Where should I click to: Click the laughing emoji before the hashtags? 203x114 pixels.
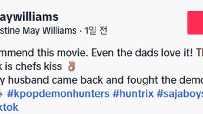click(x=1, y=94)
